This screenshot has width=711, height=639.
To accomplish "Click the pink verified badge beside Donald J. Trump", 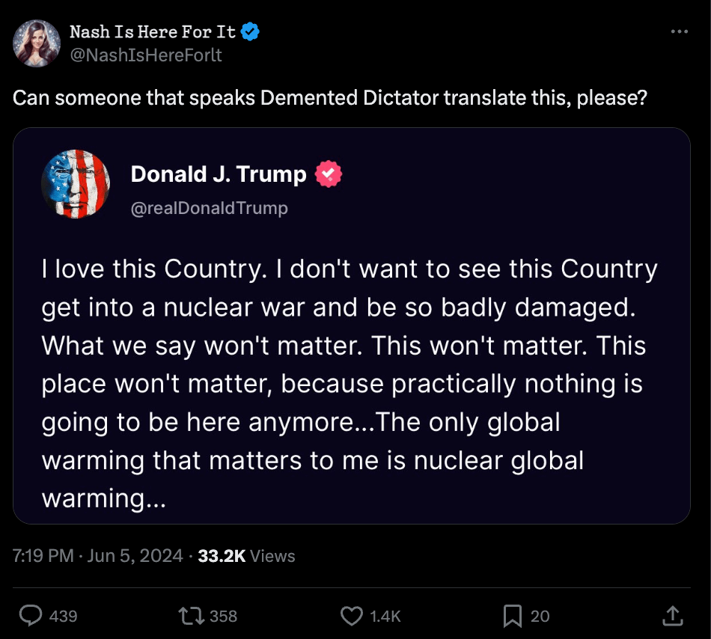I will [x=329, y=174].
